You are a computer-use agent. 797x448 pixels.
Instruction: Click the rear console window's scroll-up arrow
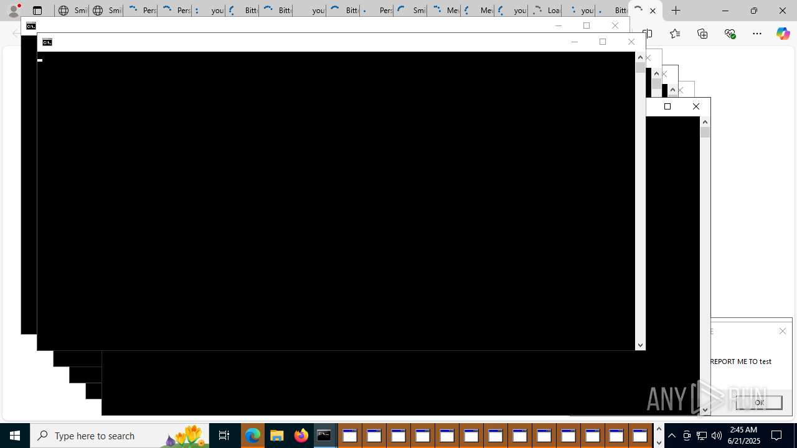pyautogui.click(x=705, y=122)
